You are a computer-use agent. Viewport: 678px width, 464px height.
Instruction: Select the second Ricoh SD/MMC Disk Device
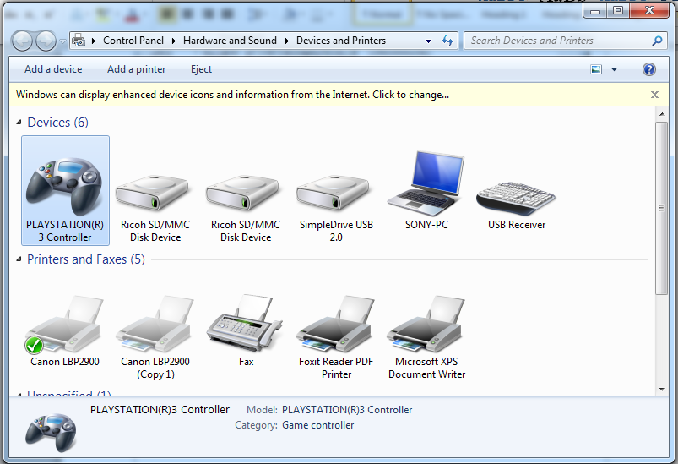(x=243, y=193)
